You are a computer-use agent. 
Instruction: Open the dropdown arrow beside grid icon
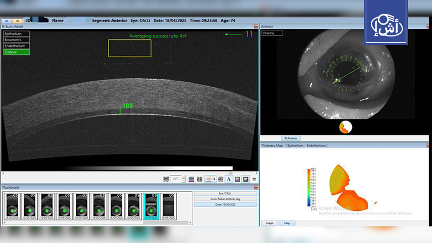[x=214, y=179]
